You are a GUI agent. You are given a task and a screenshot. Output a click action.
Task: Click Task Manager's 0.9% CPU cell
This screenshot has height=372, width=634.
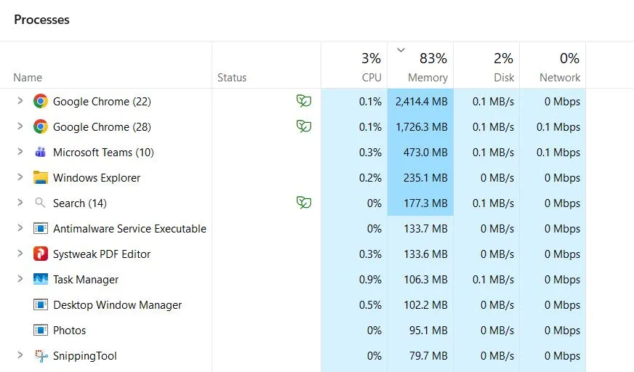click(x=354, y=280)
